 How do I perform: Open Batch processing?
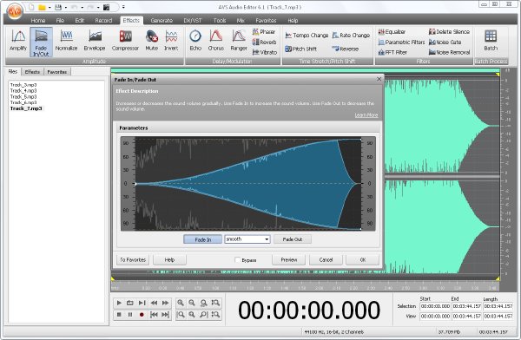(491, 41)
